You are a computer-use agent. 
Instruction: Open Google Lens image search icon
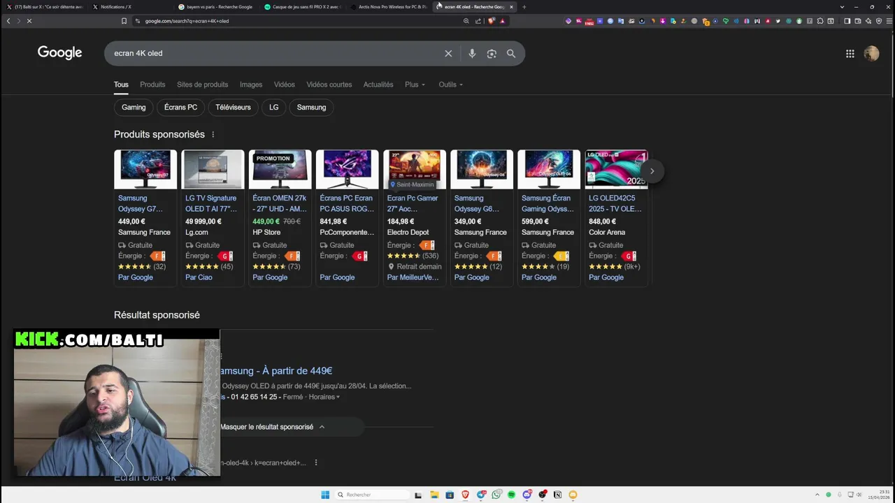[x=492, y=53]
